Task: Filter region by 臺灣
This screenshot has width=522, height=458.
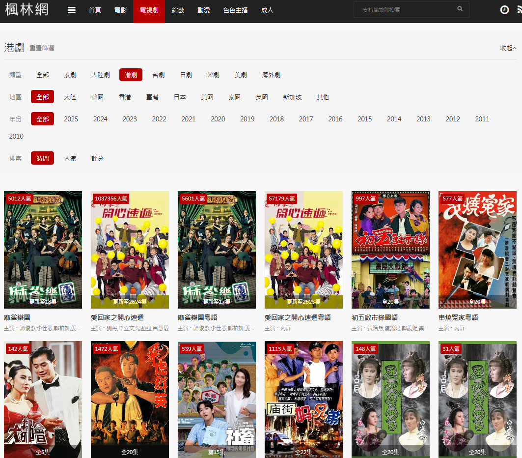Action: tap(152, 97)
